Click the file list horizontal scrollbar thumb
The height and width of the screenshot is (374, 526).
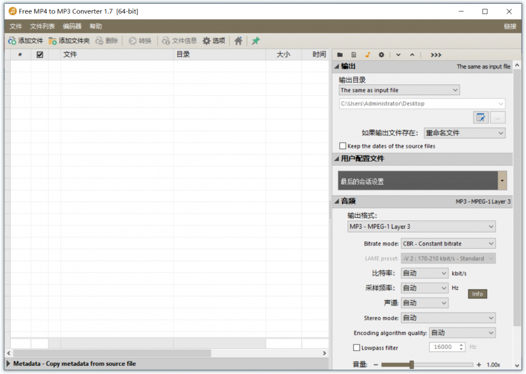click(x=112, y=353)
